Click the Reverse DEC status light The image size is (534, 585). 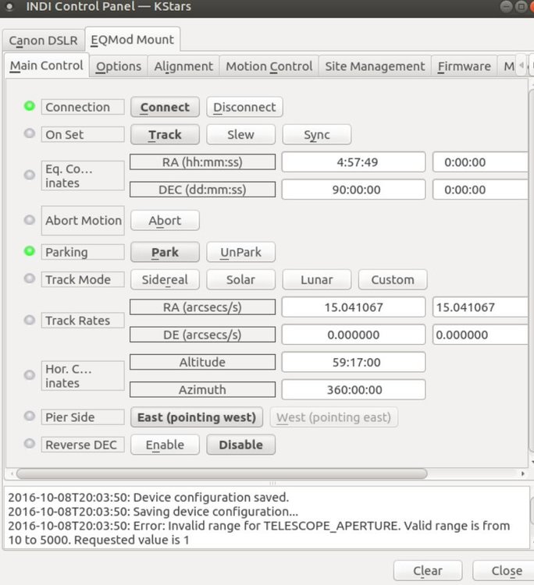tap(29, 444)
